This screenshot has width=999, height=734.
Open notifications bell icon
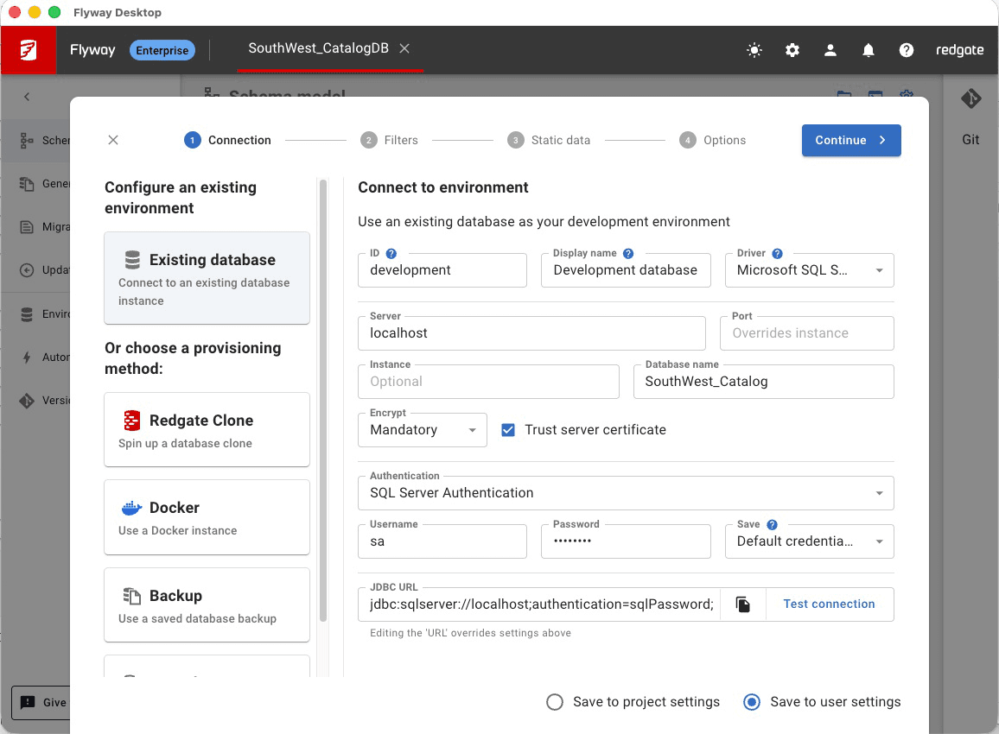868,50
